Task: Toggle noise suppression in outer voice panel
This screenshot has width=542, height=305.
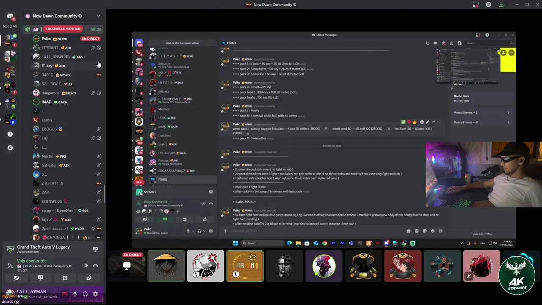Action: click(x=85, y=266)
